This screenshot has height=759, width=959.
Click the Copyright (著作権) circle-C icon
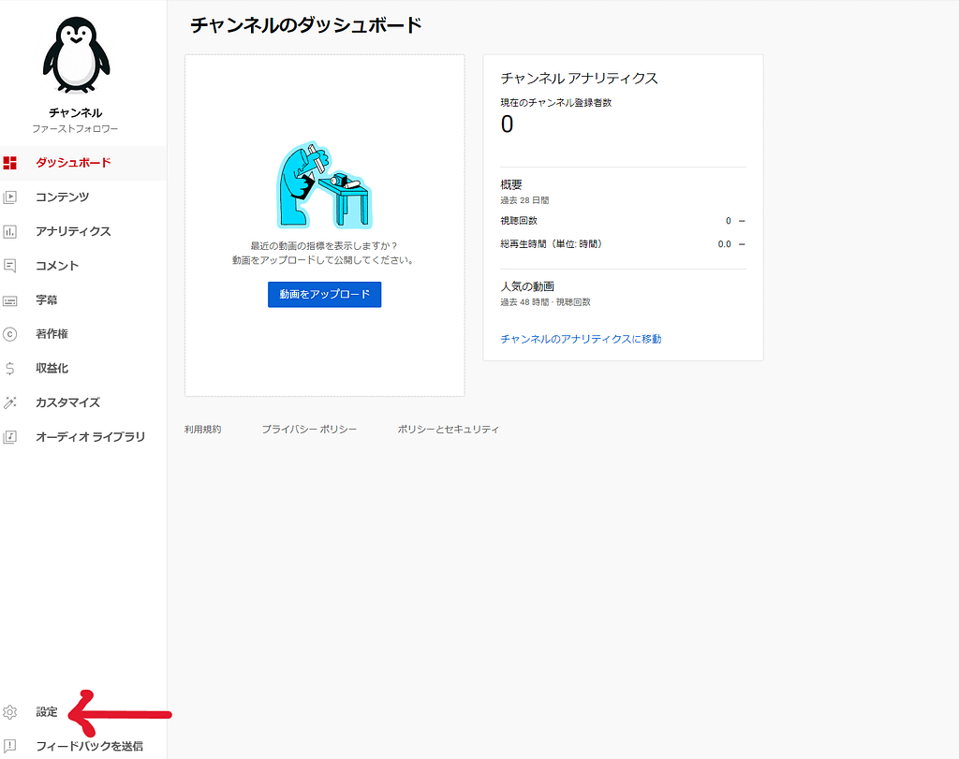coord(10,334)
